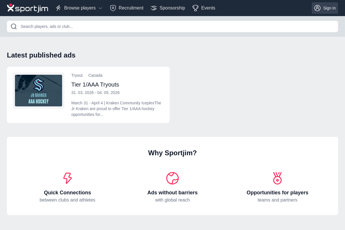Go to the Recruitment page
This screenshot has width=345, height=230.
(131, 8)
